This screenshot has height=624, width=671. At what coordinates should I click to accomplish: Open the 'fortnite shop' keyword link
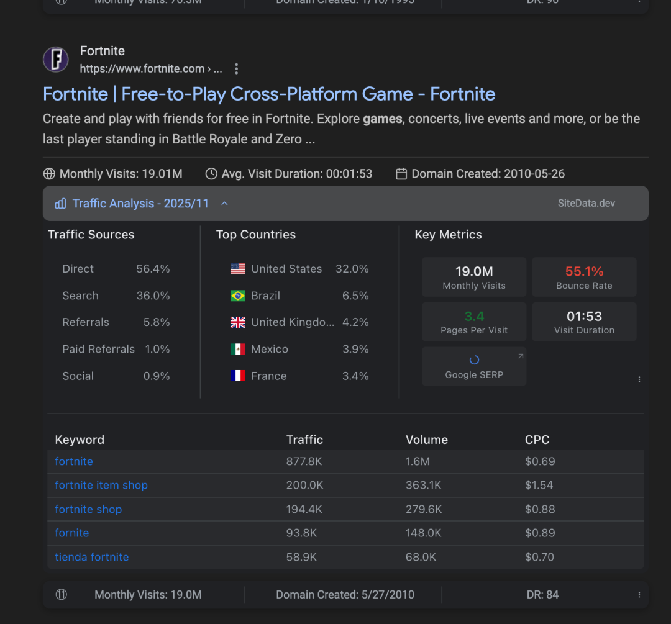coord(89,509)
